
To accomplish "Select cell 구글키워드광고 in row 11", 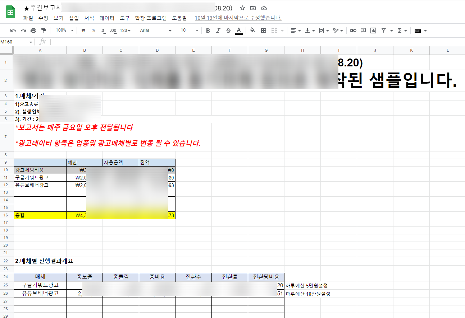I will [x=40, y=178].
